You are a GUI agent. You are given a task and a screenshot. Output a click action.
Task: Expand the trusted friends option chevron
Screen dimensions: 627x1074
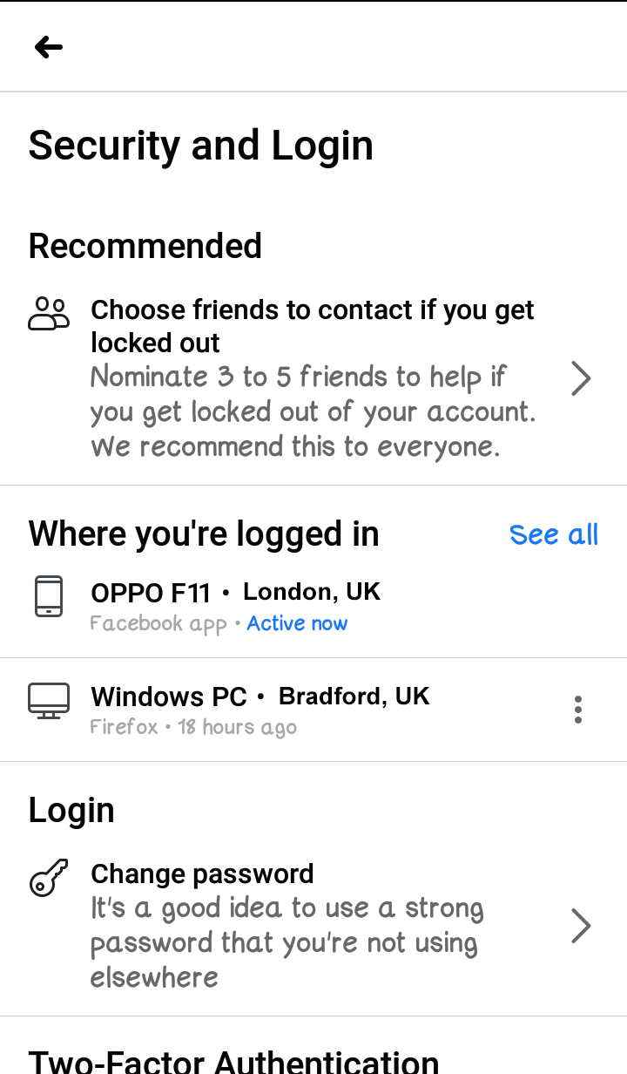click(x=581, y=378)
